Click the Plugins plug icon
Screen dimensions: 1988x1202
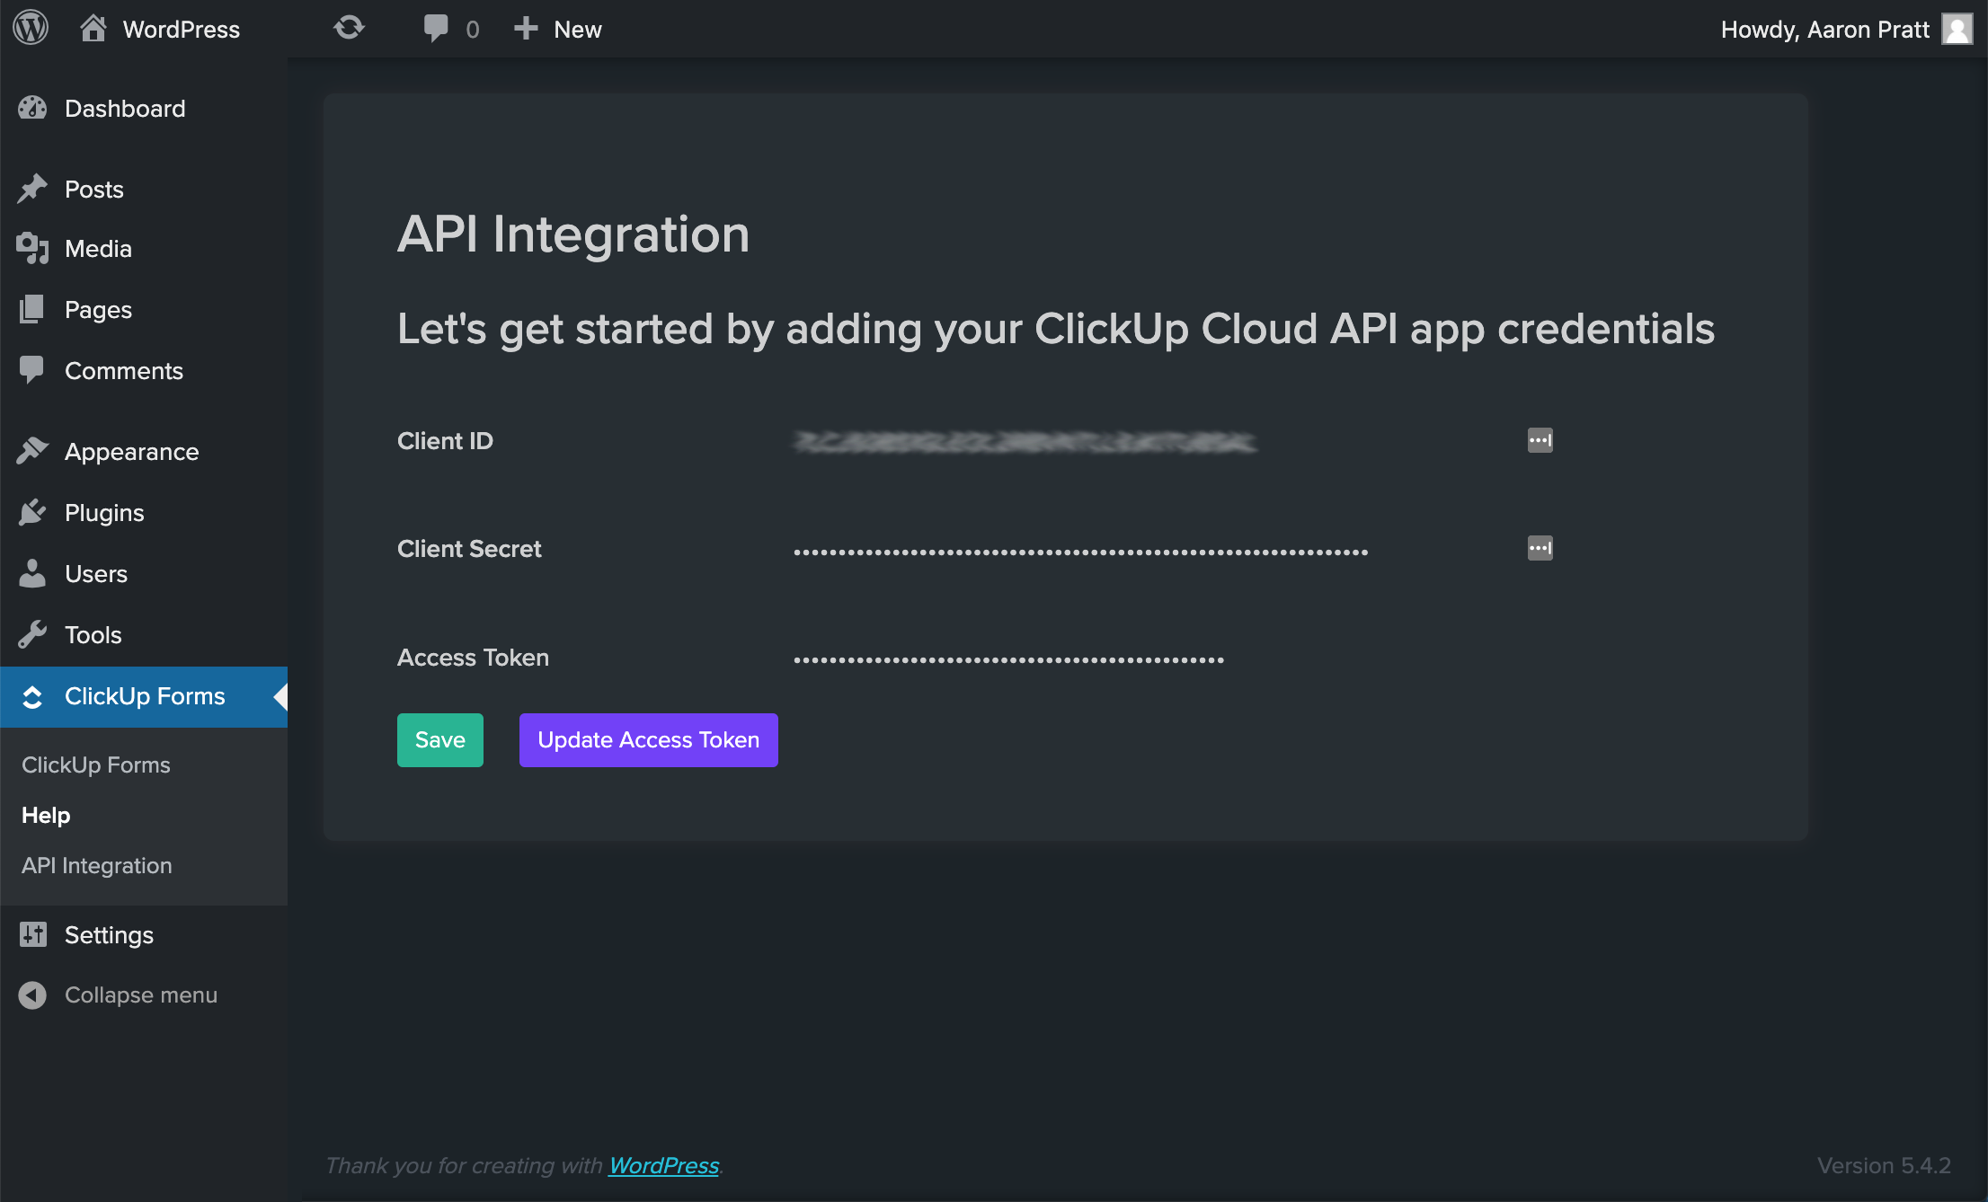(x=32, y=512)
